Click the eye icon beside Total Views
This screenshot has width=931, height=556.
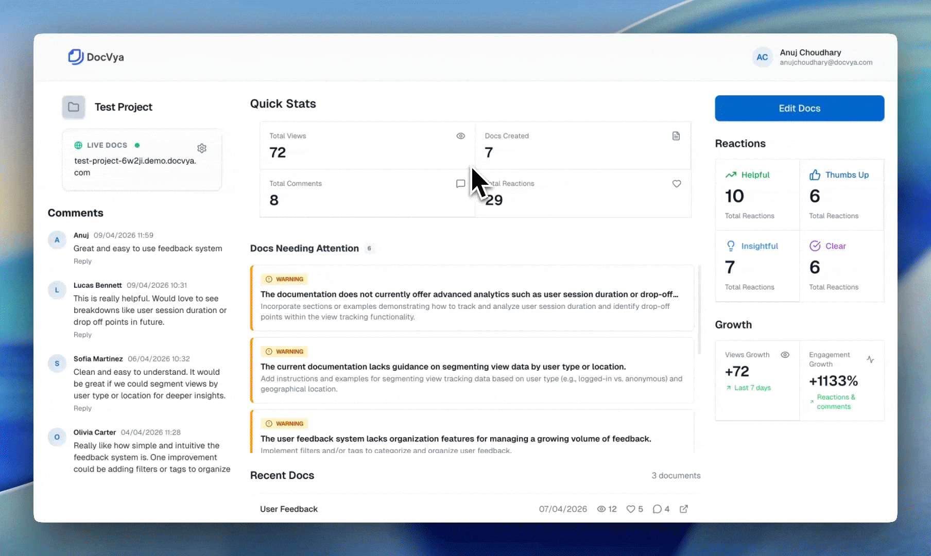460,135
